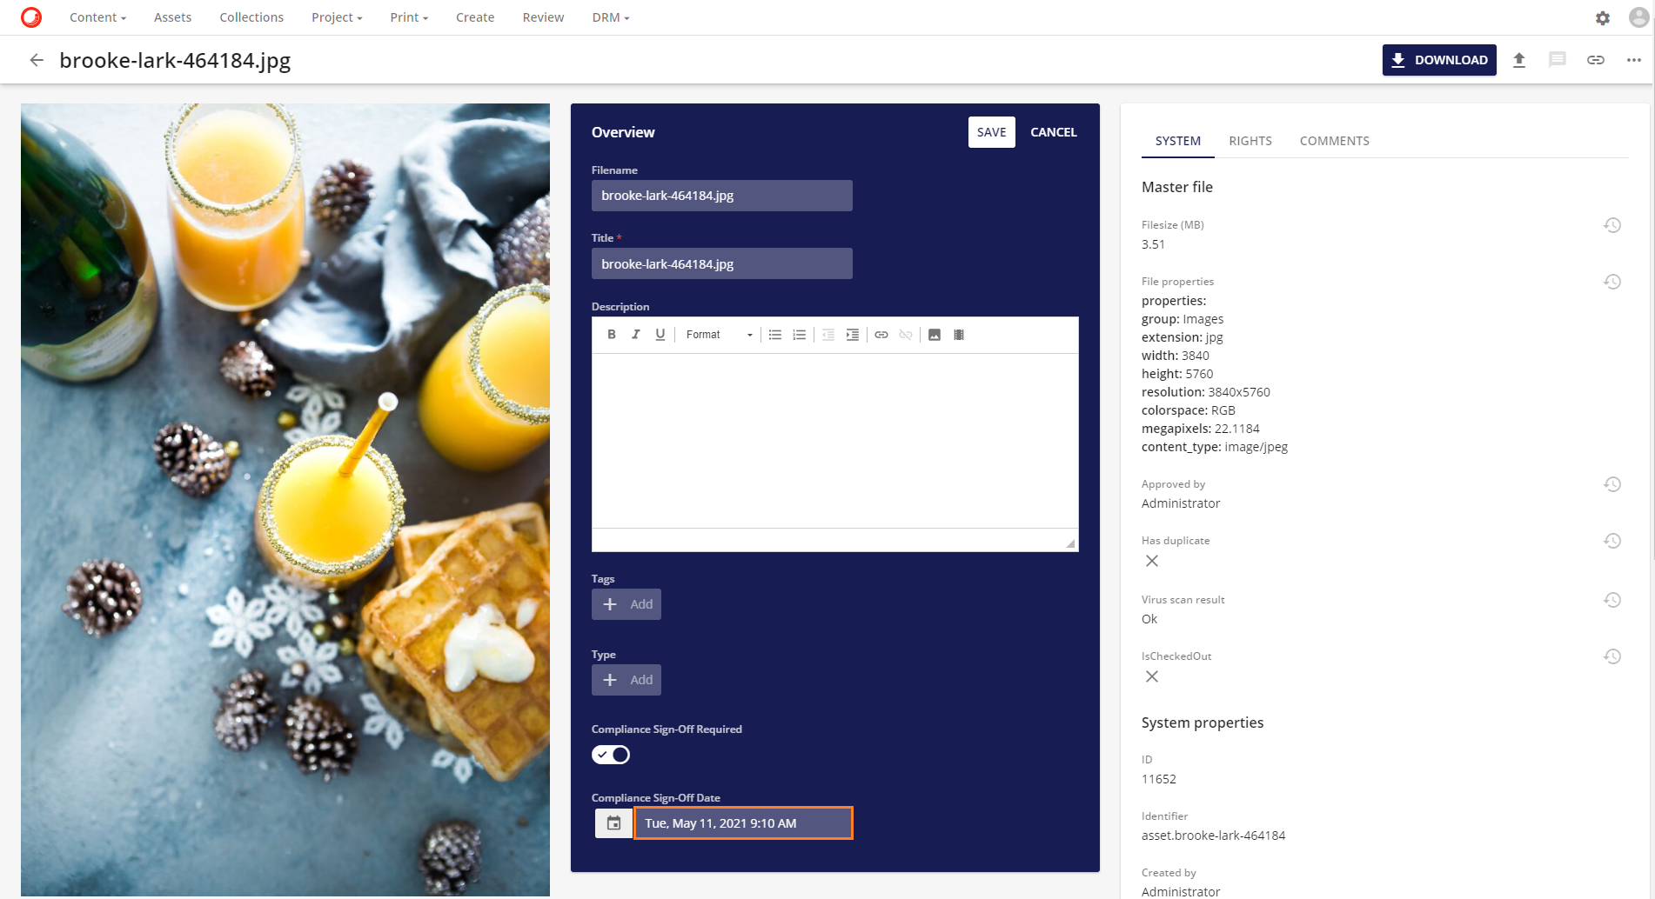Switch to the RIGHTS tab
Image resolution: width=1655 pixels, height=899 pixels.
(x=1250, y=141)
